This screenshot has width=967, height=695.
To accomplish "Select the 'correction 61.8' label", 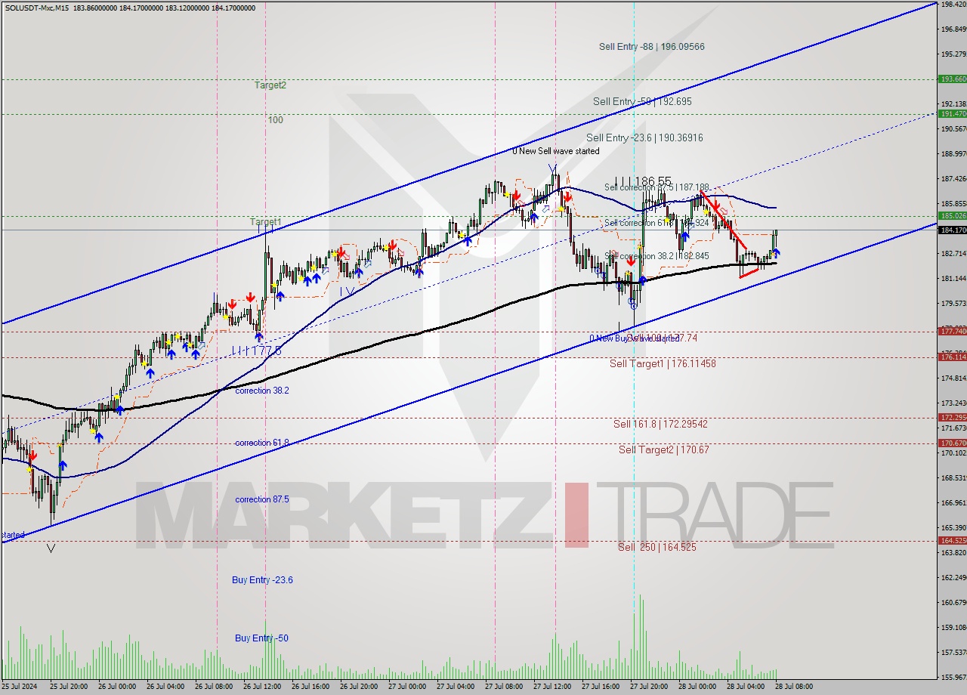I will click(x=261, y=443).
